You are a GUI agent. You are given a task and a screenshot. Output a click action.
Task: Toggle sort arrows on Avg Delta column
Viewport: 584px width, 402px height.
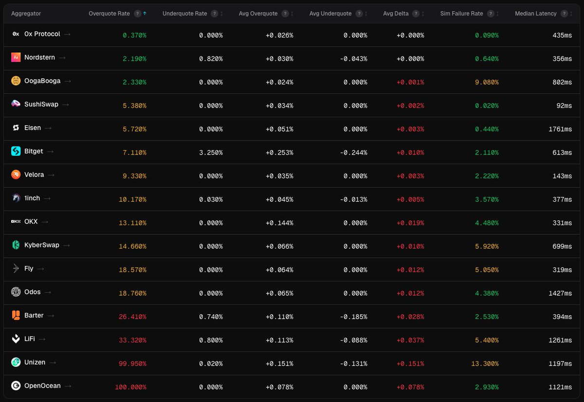[x=423, y=14]
